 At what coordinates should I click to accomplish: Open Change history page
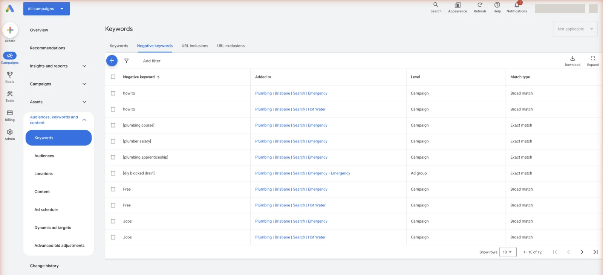(x=44, y=266)
